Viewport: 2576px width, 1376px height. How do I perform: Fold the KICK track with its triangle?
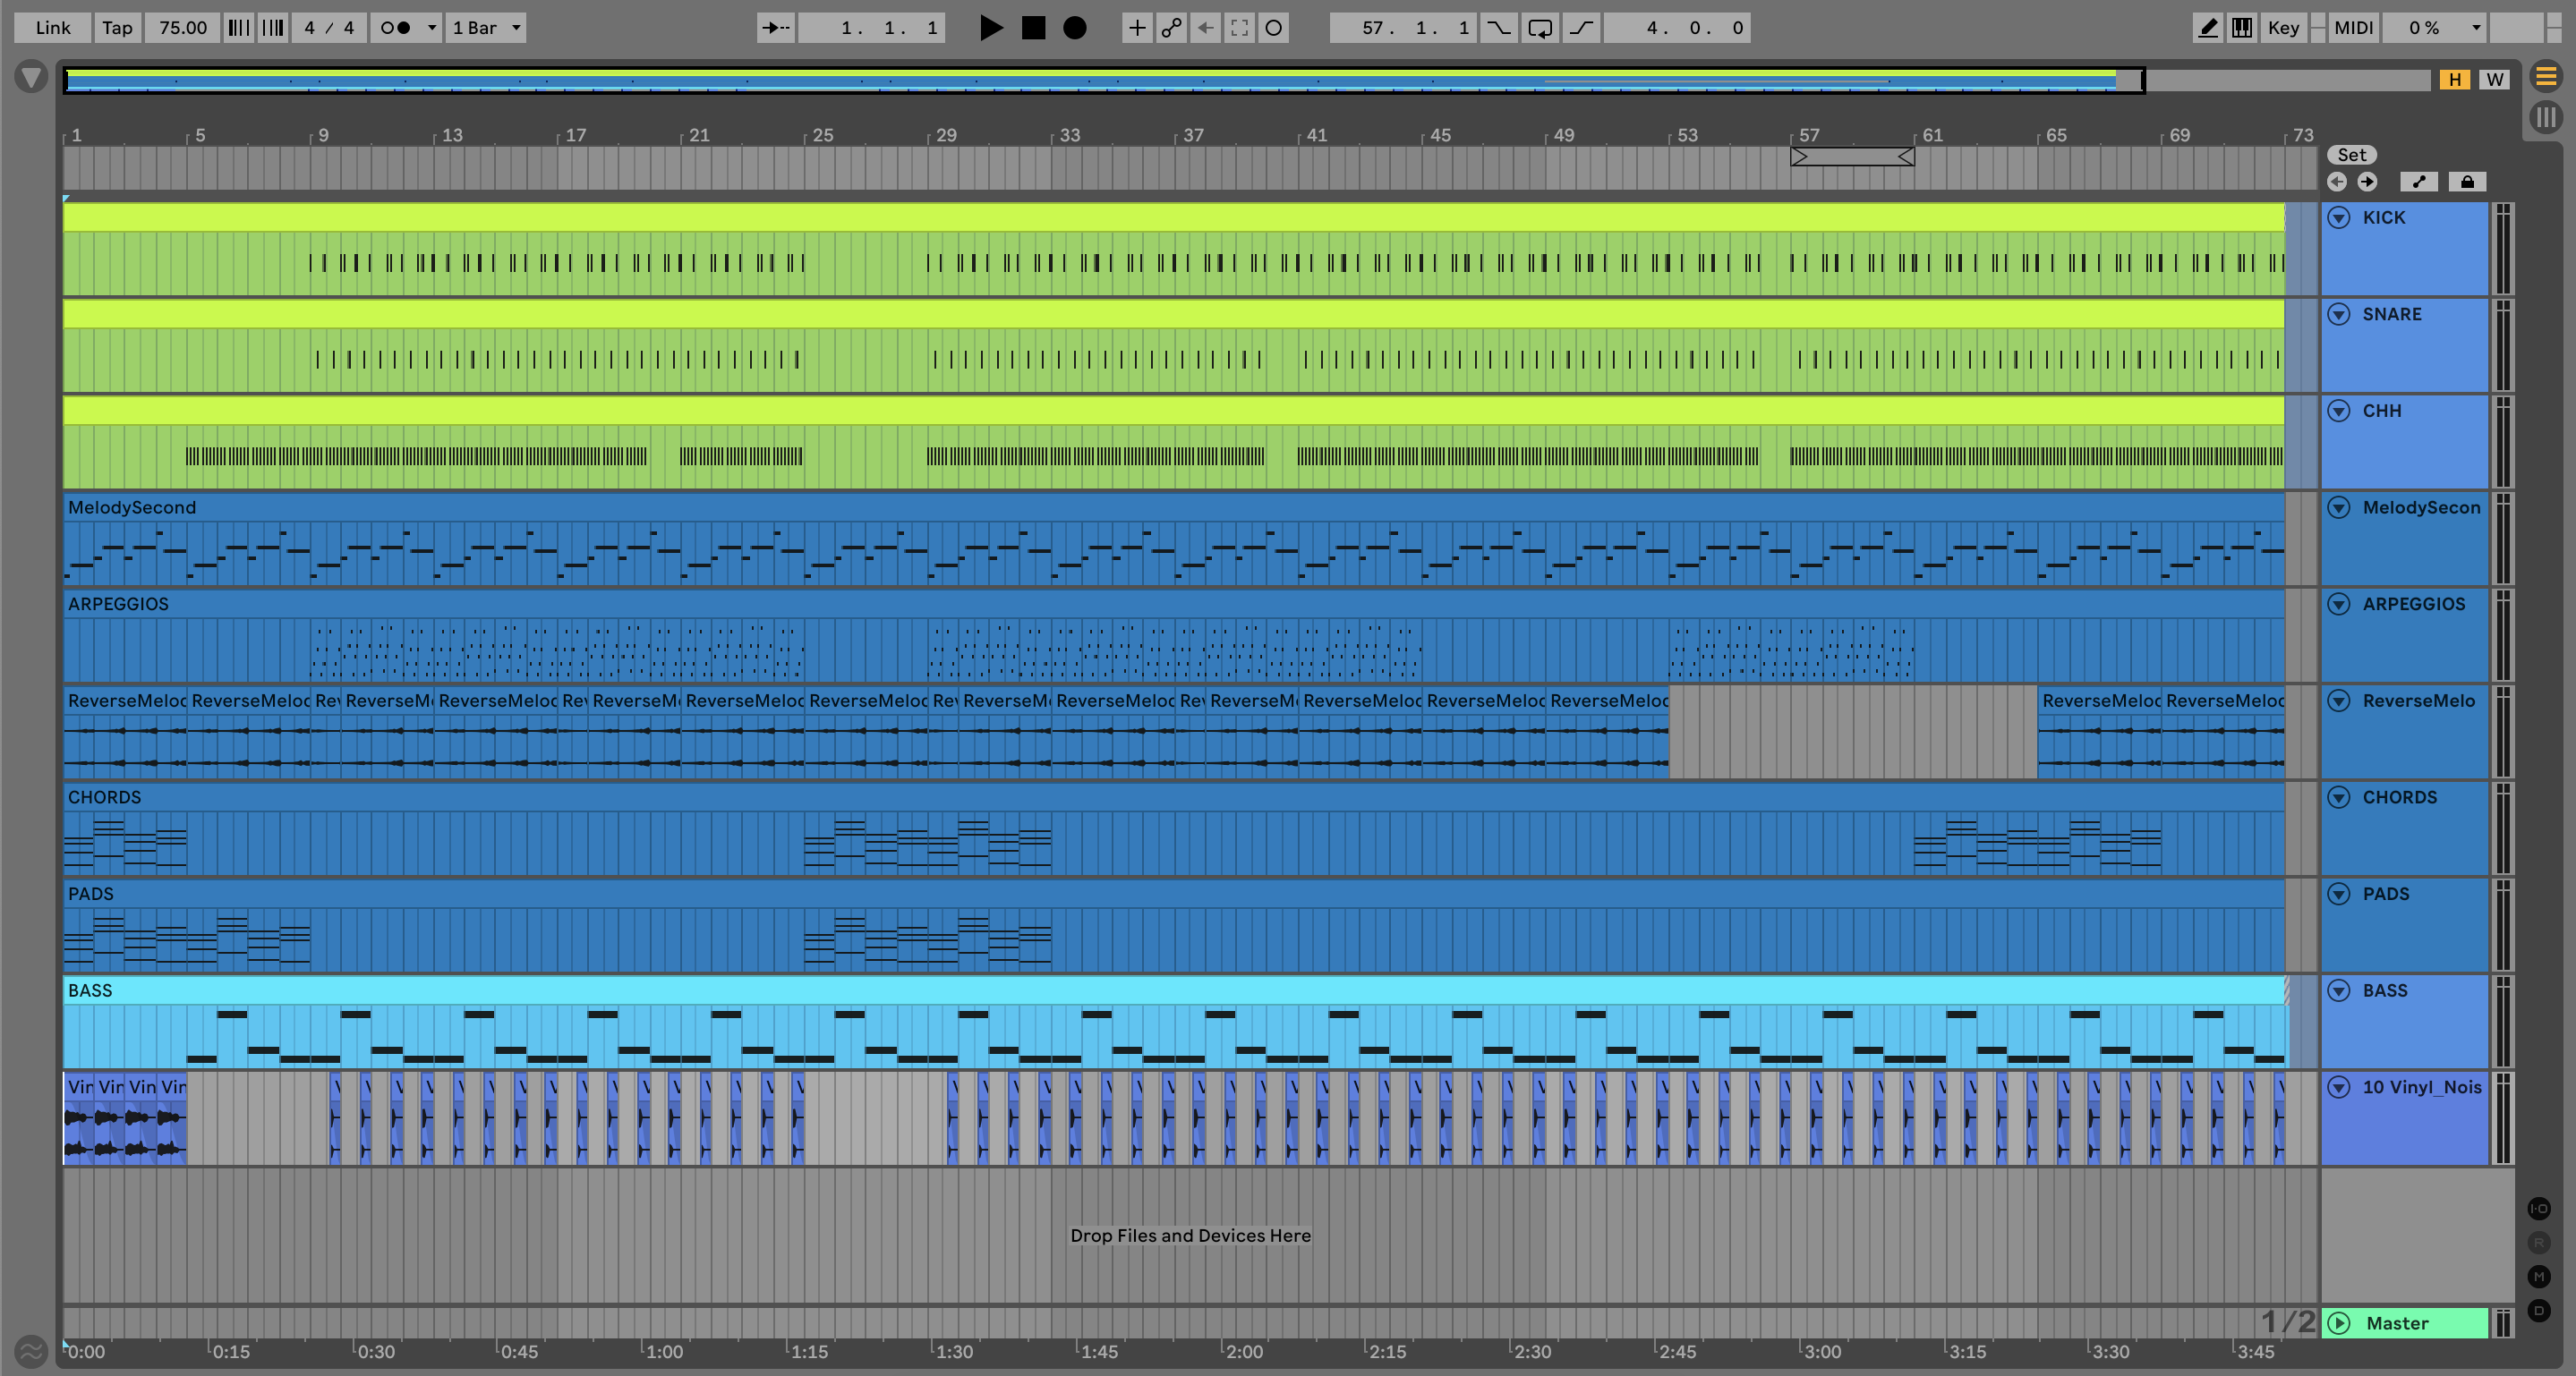click(x=2339, y=217)
